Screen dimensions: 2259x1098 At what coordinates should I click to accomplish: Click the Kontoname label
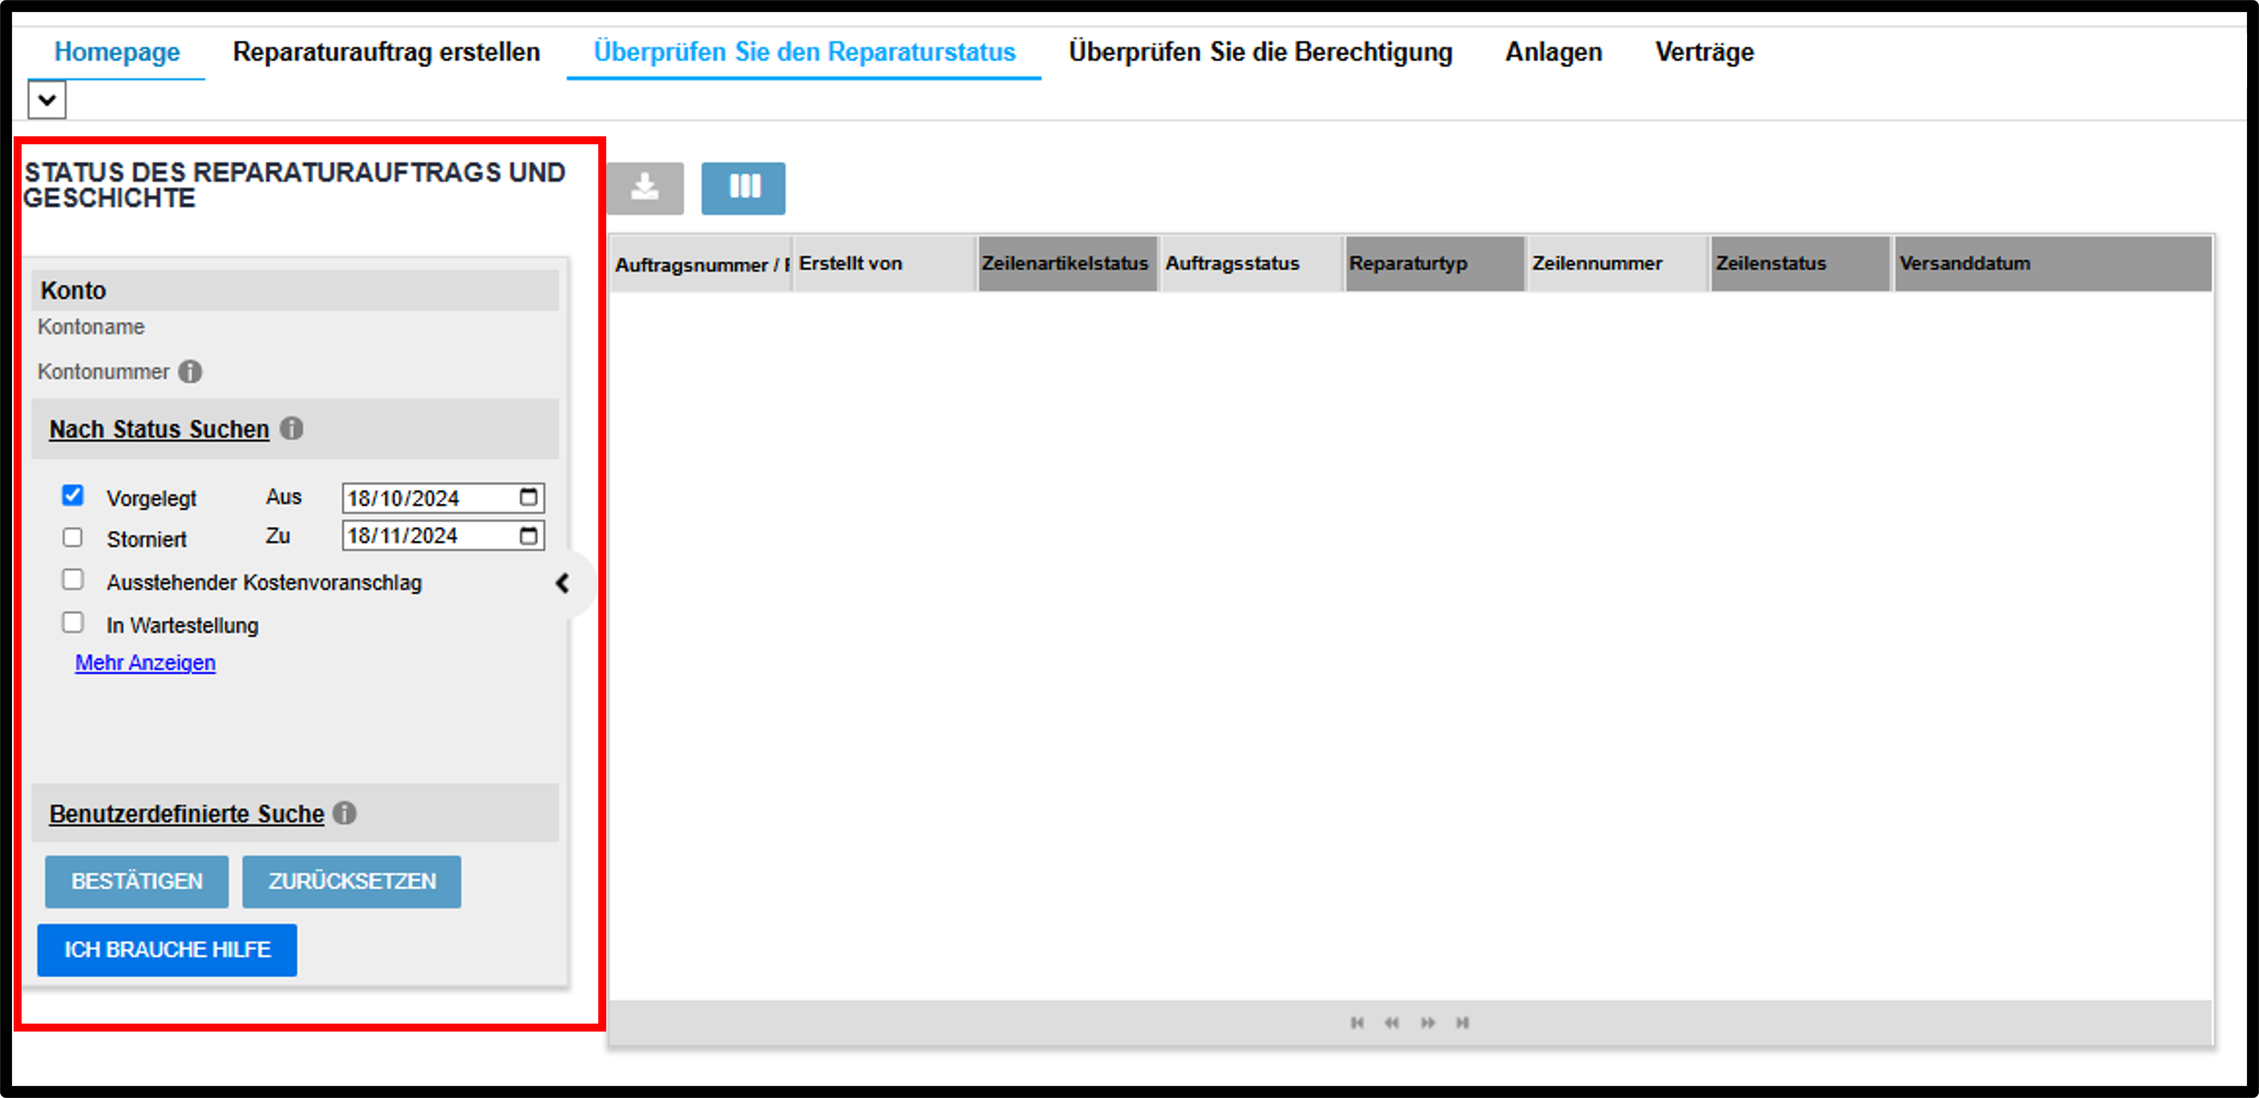click(91, 327)
